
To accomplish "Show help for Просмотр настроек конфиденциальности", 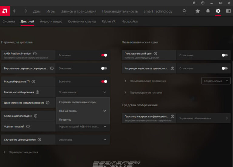I will click(172, 116).
